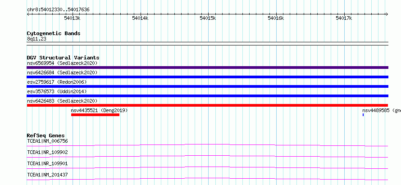Select the long red nsv6426483 variant bar
Image resolution: width=401 pixels, height=185 pixels.
click(207, 105)
